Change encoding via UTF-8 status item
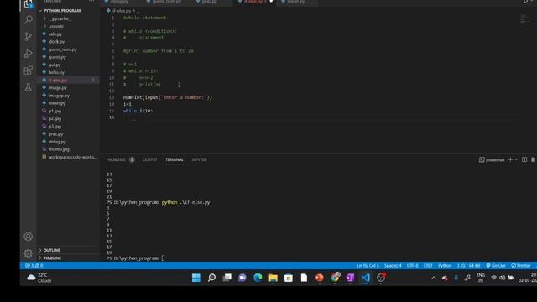537x302 pixels. coord(412,265)
